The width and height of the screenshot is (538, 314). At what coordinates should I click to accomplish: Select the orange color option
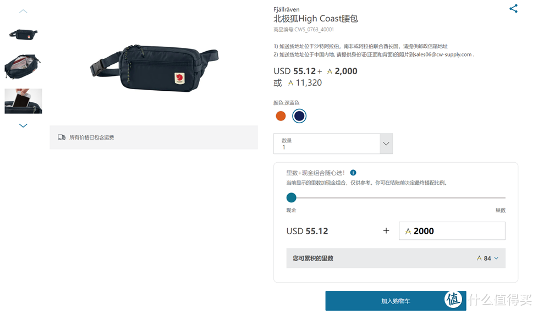[x=281, y=116]
